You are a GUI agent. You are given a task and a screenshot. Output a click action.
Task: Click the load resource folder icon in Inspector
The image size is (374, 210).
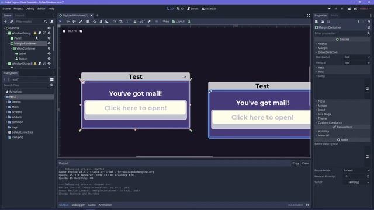[x=323, y=22]
